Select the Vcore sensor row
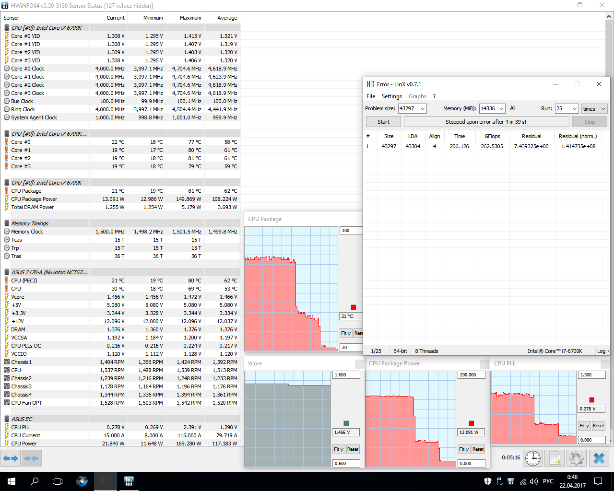 [x=120, y=297]
